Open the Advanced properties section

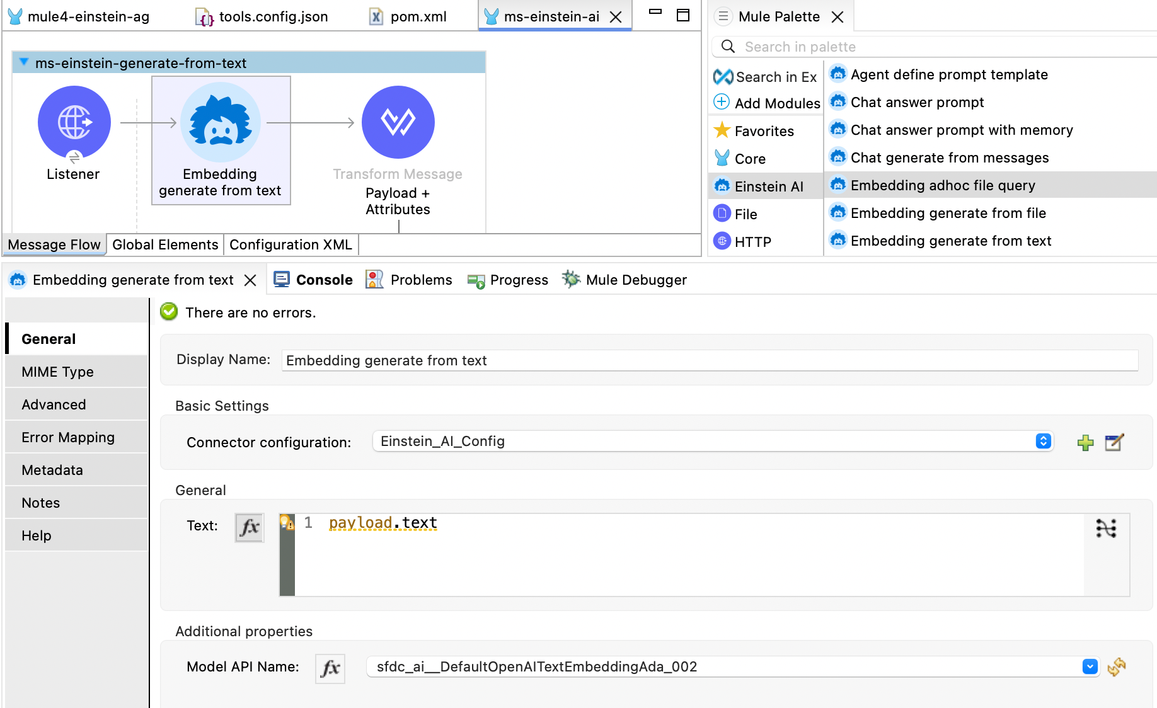click(x=77, y=404)
